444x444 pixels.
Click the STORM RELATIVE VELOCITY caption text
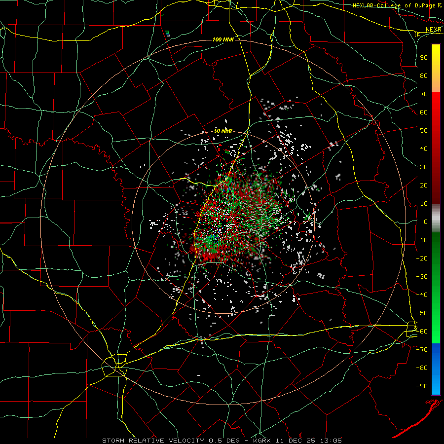153,441
